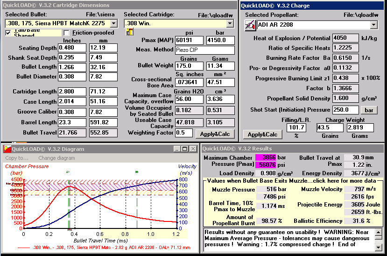
Task: Click the Pmax (MAP) bar field
Action: 220,40
